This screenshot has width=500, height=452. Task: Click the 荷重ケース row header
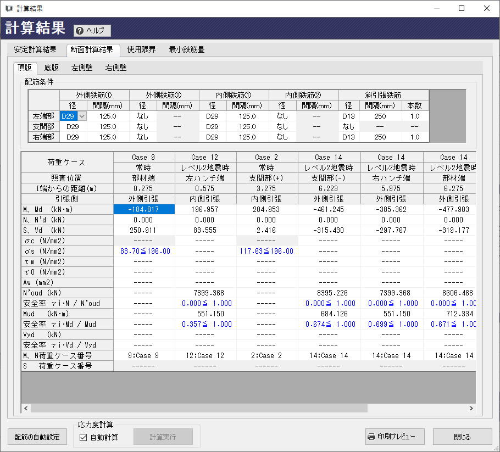[67, 163]
